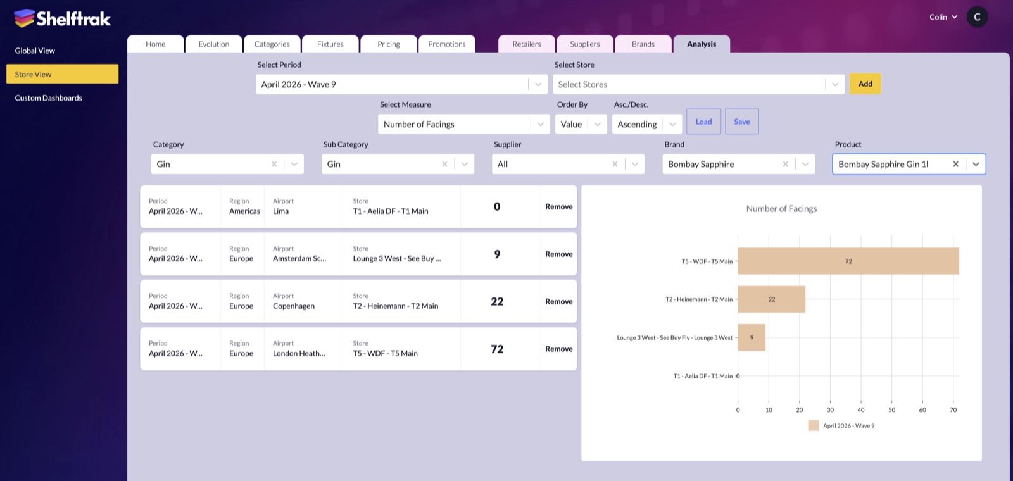This screenshot has width=1013, height=481.
Task: Click the T2 - Heinemann bar showing 22
Action: [772, 299]
